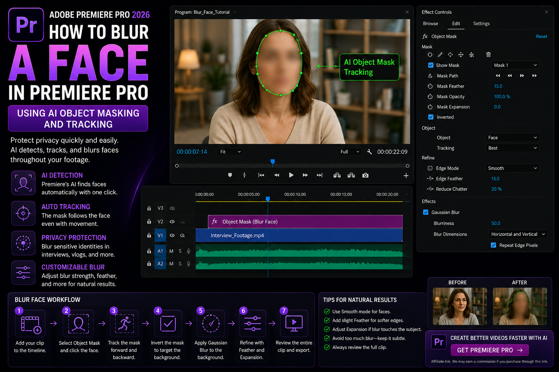559x372 pixels.
Task: Toggle V2 track output eye
Action: [x=172, y=222]
